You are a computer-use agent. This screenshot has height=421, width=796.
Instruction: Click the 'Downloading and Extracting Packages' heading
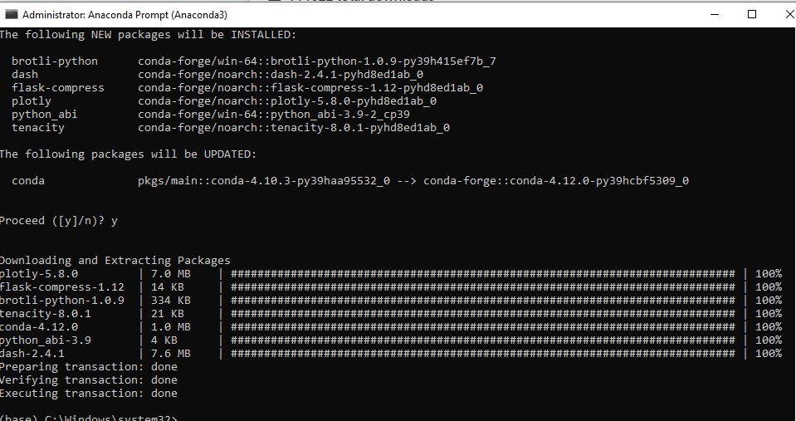pos(115,261)
